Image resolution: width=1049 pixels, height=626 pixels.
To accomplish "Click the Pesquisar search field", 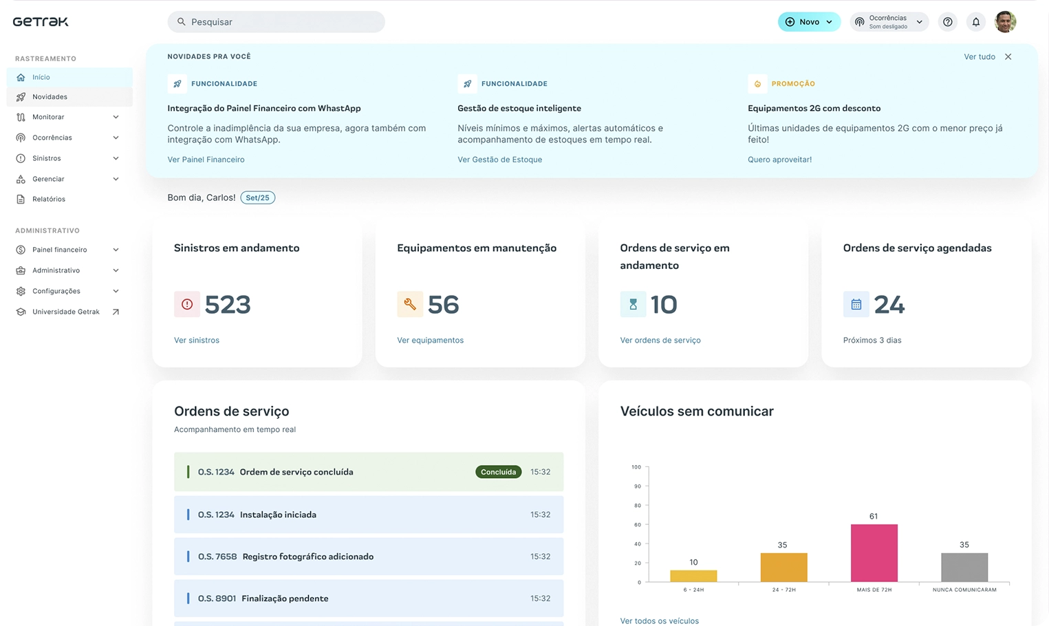I will pyautogui.click(x=276, y=22).
